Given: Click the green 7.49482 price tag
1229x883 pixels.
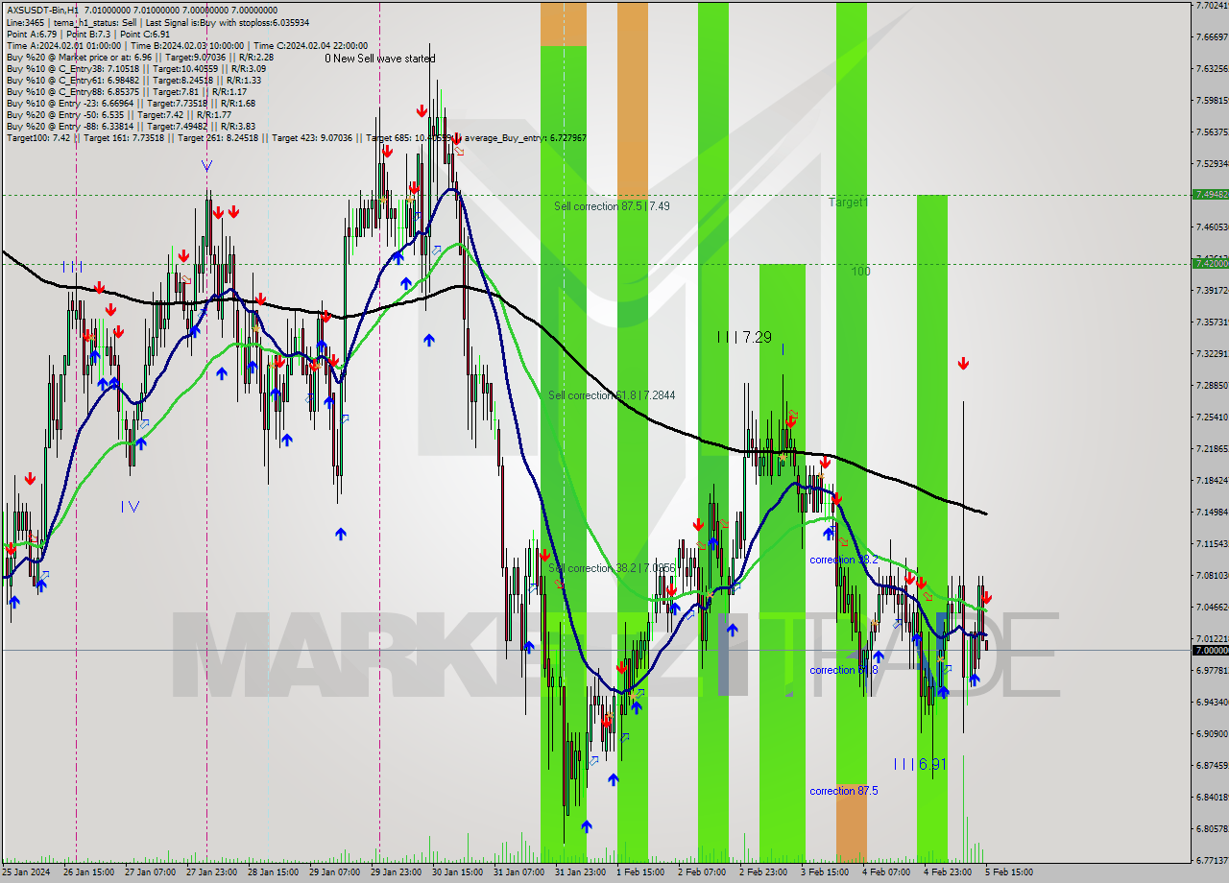Looking at the screenshot, I should 1210,194.
